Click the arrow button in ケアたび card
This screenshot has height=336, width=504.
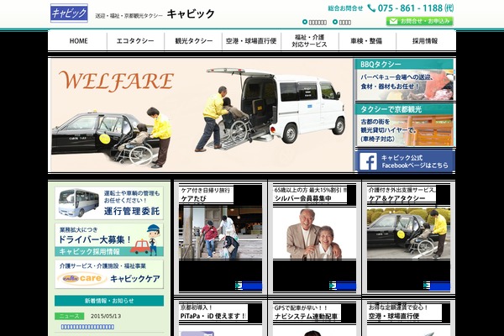[x=249, y=286]
